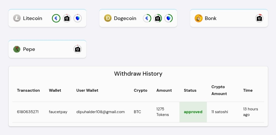Select the FaucetPay icon in Dogecoin card
Screen dimensions: 276x135
(147, 18)
